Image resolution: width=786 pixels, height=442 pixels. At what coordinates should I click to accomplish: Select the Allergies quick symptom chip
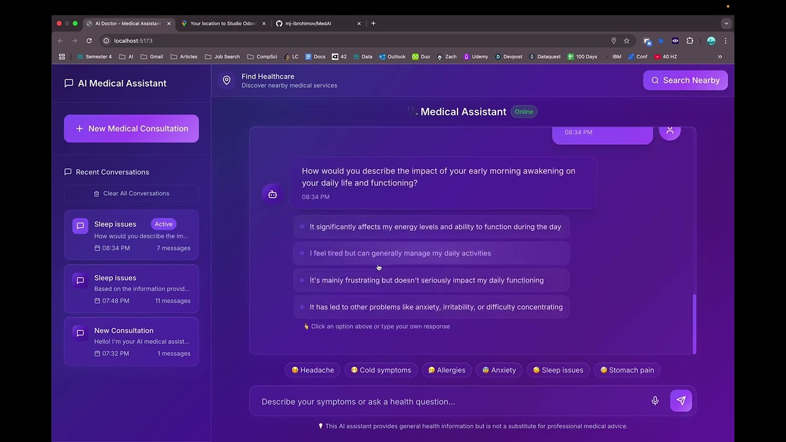[446, 370]
